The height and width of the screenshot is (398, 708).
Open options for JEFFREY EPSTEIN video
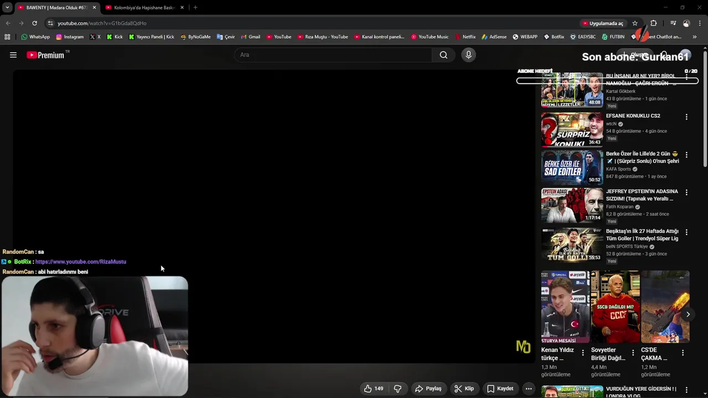tap(686, 192)
